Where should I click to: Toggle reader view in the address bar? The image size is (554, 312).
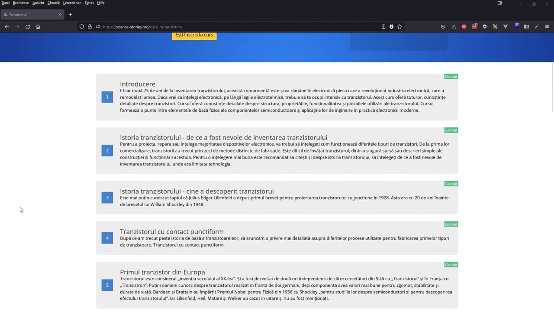[383, 27]
